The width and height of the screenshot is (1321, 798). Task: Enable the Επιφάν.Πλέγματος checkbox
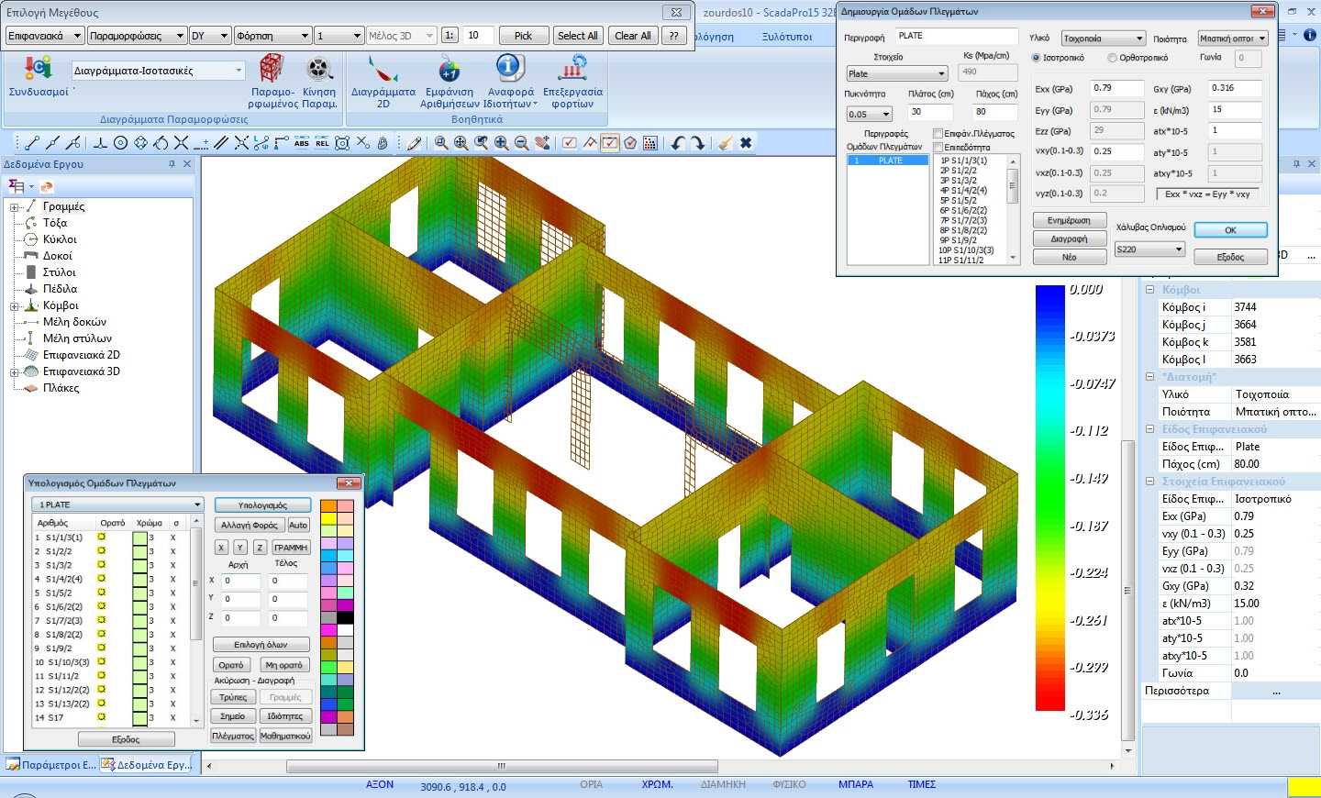[x=938, y=134]
